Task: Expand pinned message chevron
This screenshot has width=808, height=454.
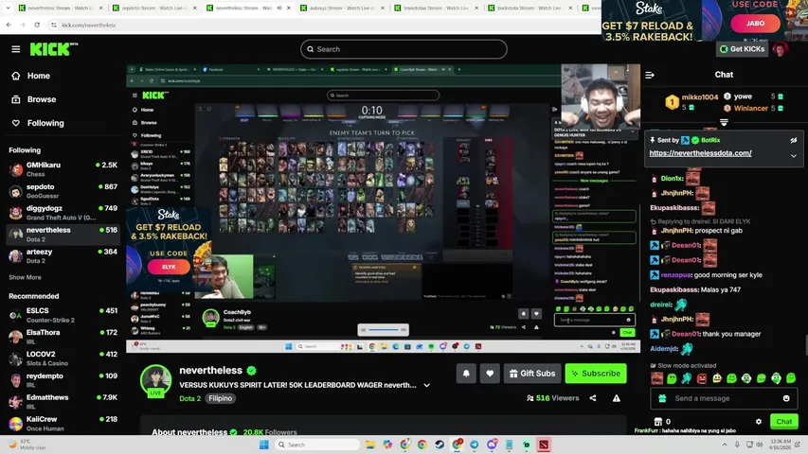Action: [x=794, y=155]
